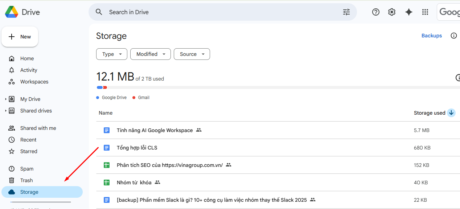This screenshot has height=209, width=460.
Task: Click the Google Drive logo
Action: tap(12, 12)
